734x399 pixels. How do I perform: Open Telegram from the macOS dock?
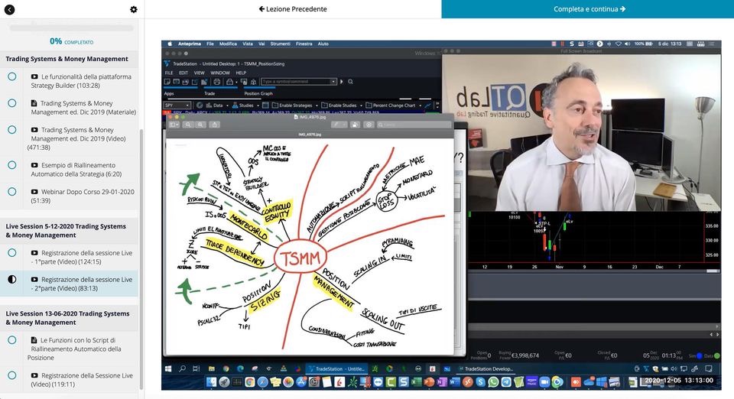(506, 382)
